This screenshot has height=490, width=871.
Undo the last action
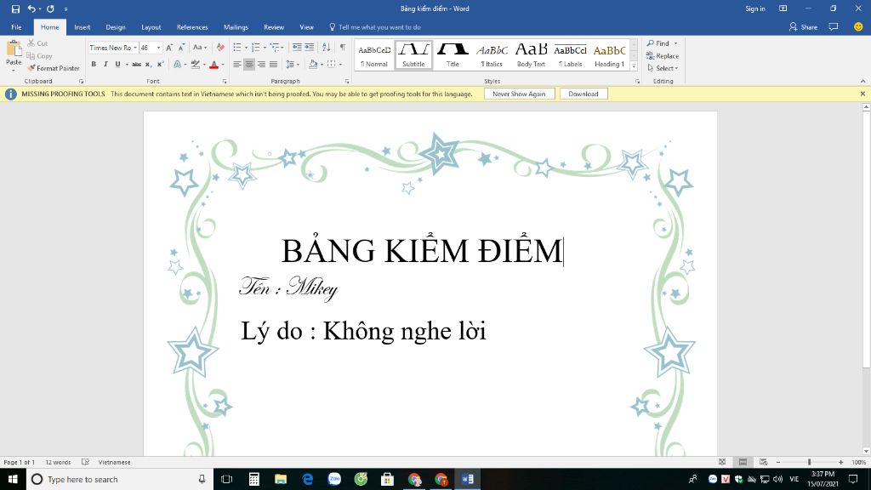click(x=31, y=9)
